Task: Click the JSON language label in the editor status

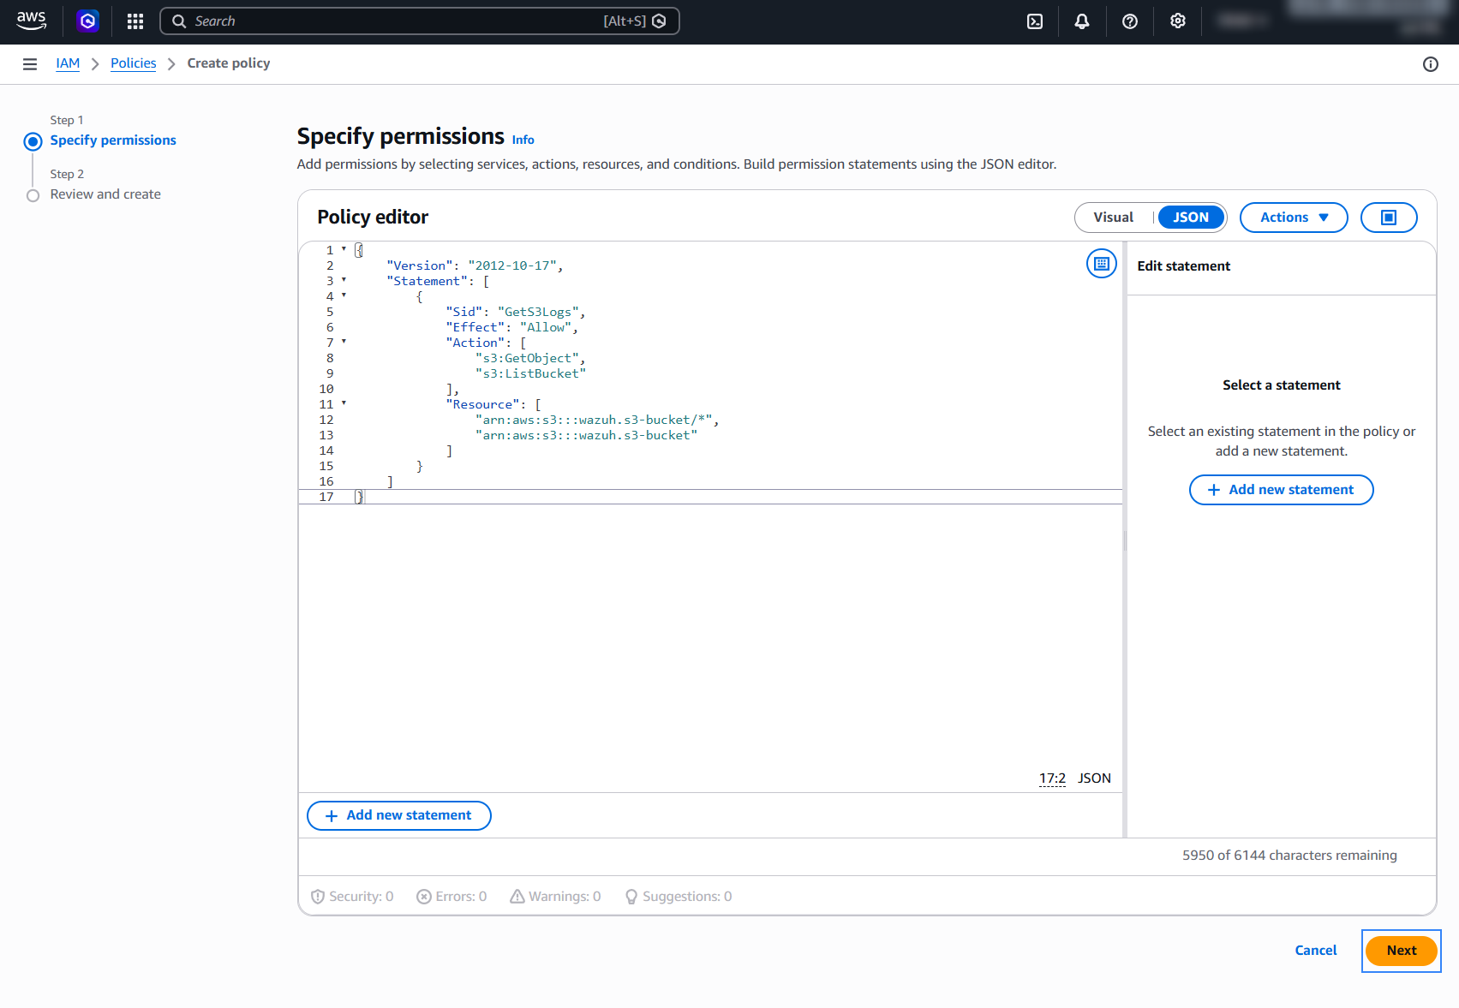Action: click(1094, 778)
